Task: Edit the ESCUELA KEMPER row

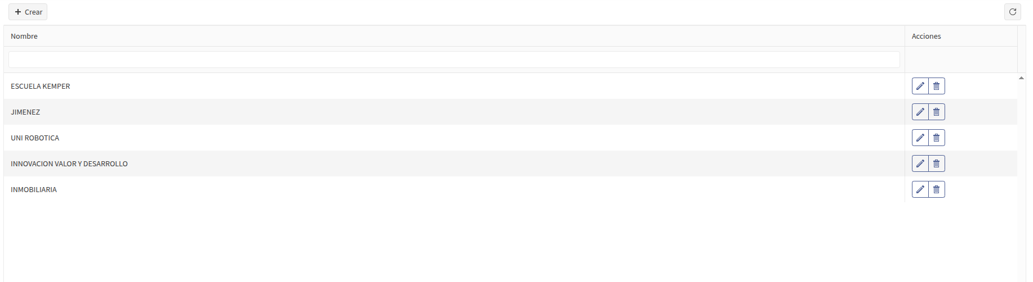Action: pyautogui.click(x=920, y=86)
